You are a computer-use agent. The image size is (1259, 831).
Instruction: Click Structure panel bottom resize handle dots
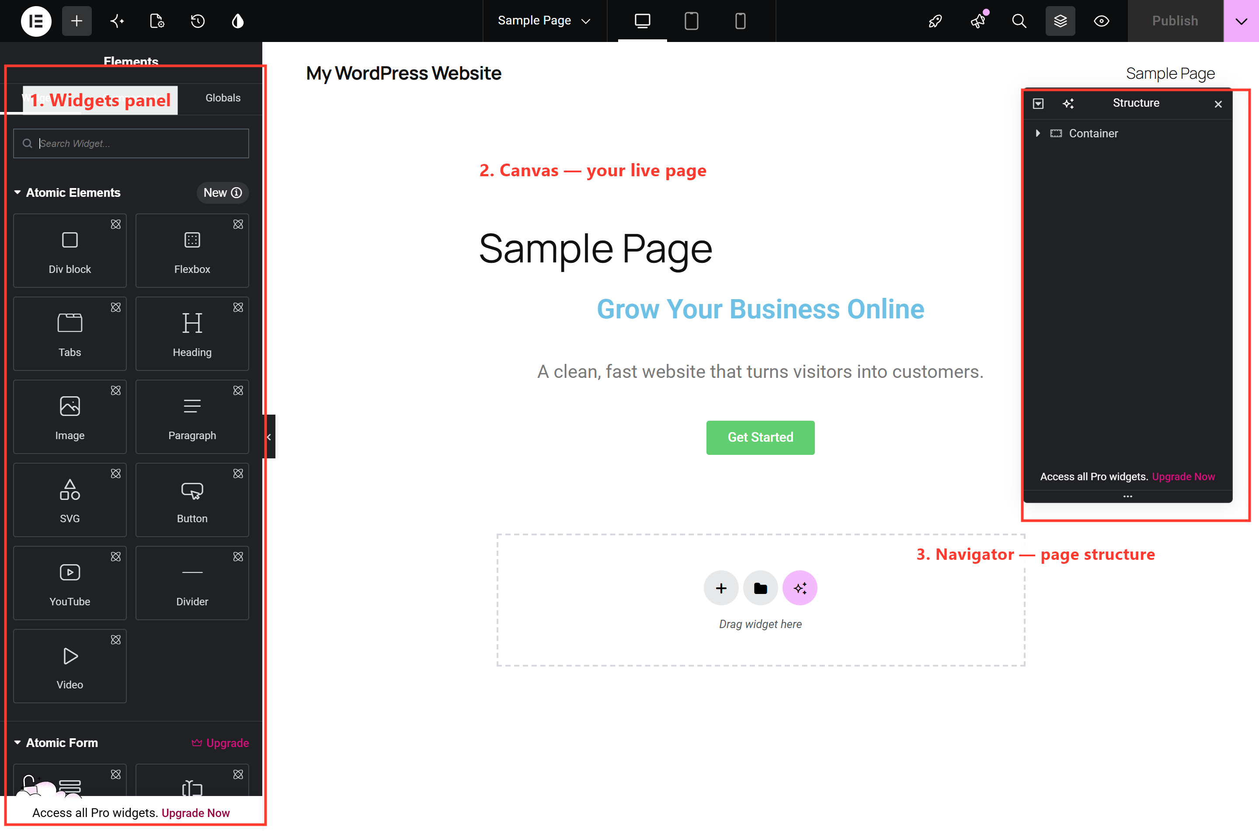(x=1128, y=496)
